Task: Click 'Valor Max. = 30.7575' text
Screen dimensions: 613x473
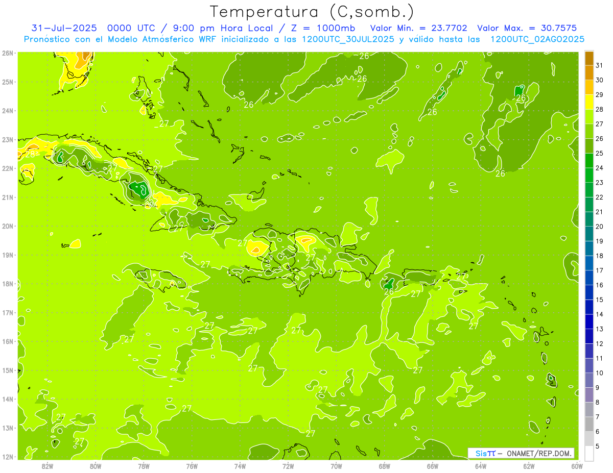Action: click(x=527, y=28)
